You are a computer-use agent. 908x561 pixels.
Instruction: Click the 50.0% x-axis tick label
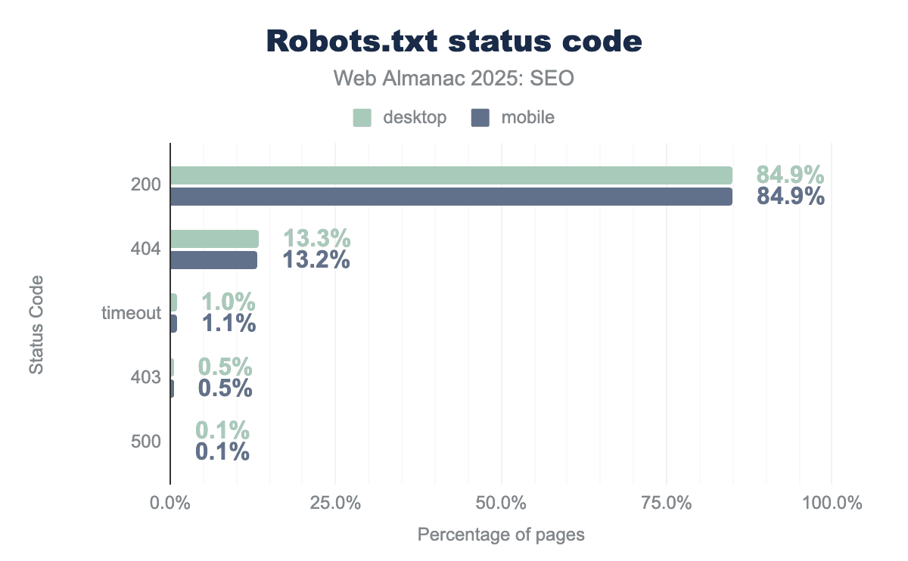click(x=501, y=504)
